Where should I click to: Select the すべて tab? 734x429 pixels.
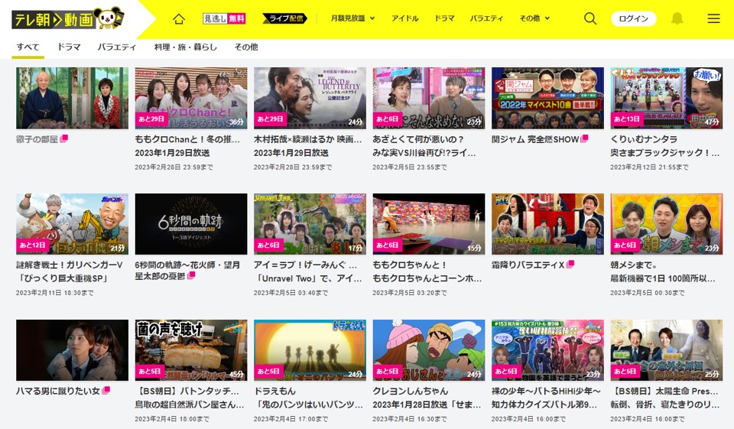click(x=28, y=47)
